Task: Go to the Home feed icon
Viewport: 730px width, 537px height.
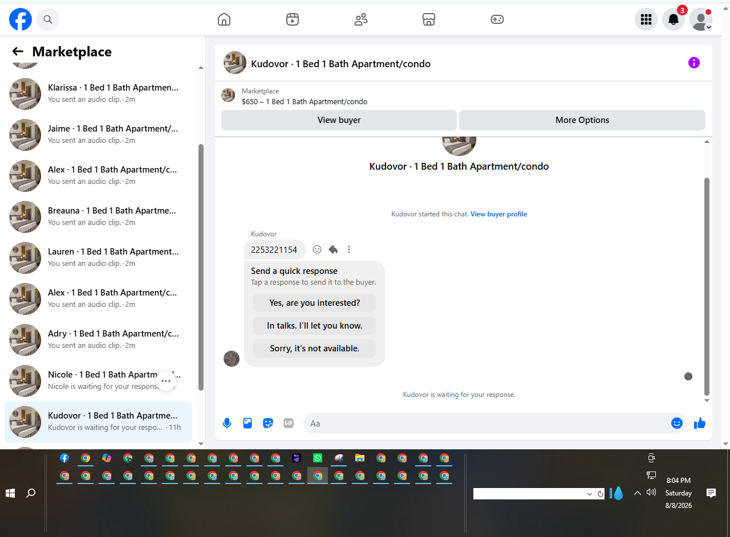Action: (x=224, y=19)
